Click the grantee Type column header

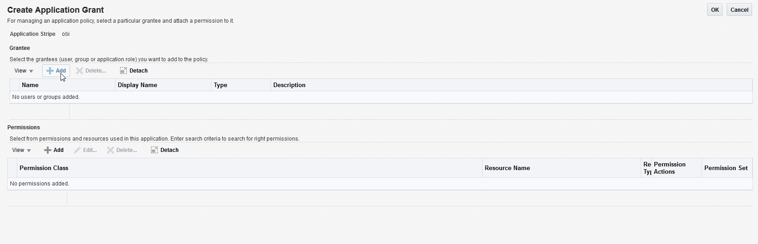pyautogui.click(x=221, y=85)
